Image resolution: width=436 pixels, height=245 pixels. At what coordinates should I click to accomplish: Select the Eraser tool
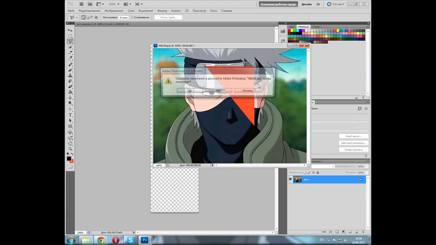[x=70, y=86]
